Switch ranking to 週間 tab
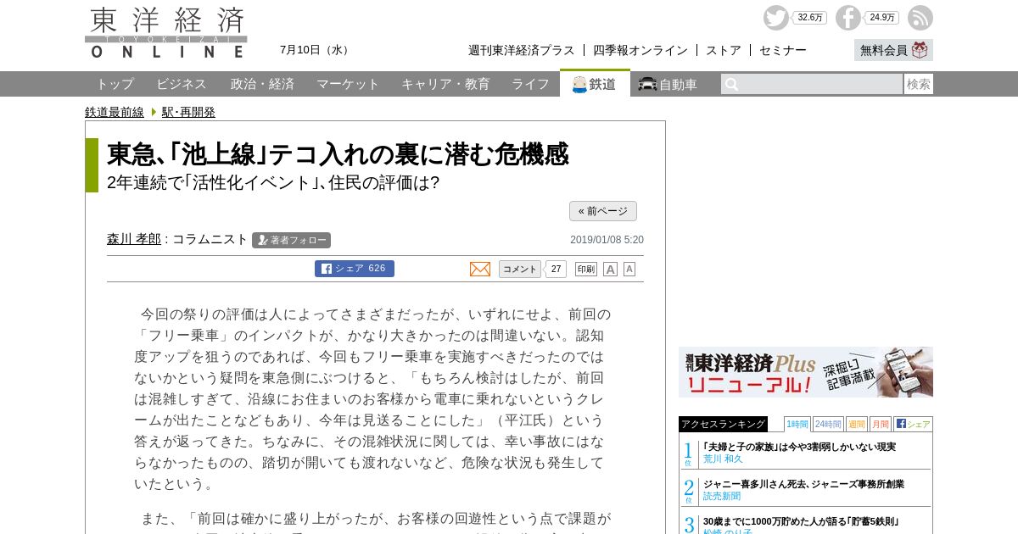The image size is (1018, 534). click(x=857, y=424)
